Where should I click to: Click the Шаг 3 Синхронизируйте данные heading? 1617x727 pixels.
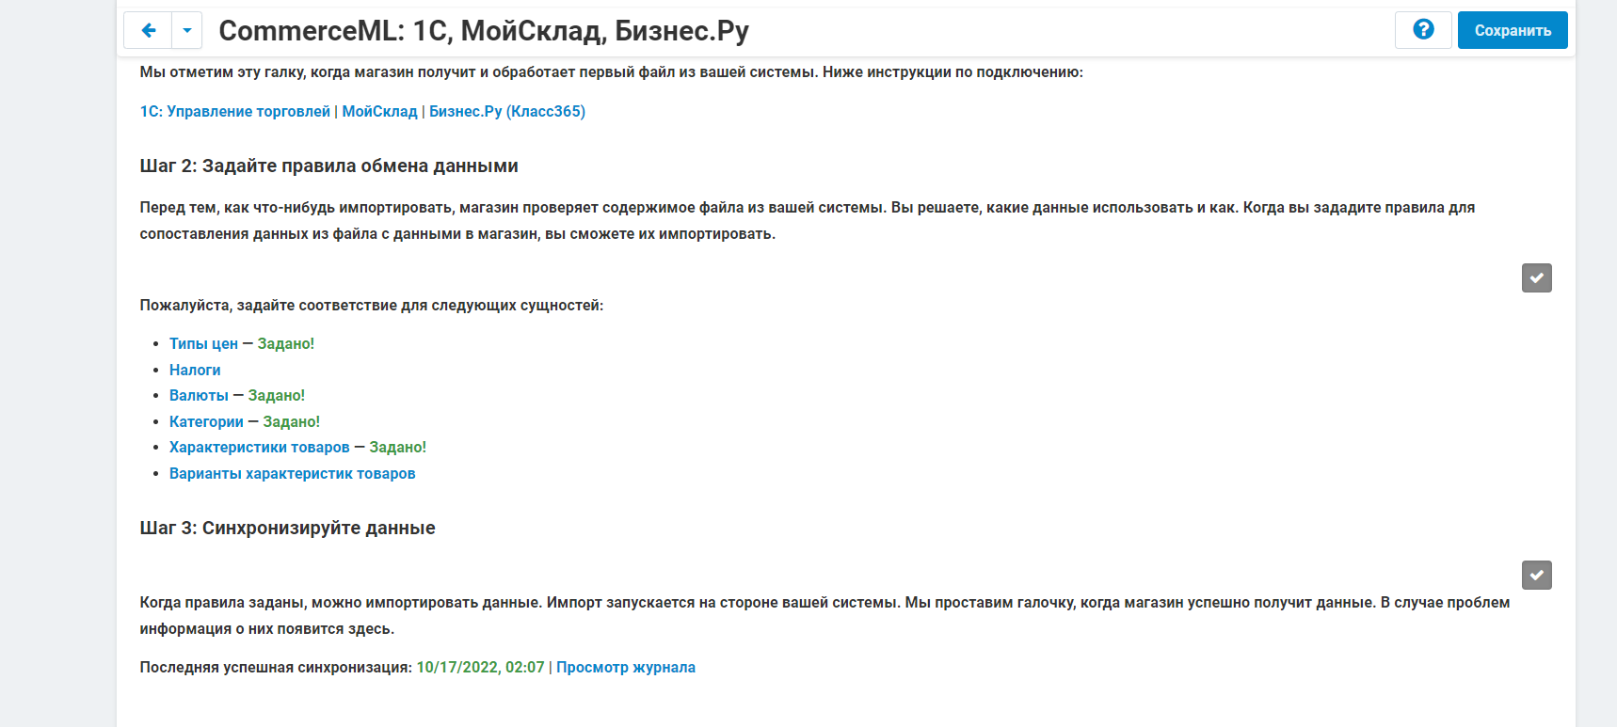pyautogui.click(x=287, y=528)
